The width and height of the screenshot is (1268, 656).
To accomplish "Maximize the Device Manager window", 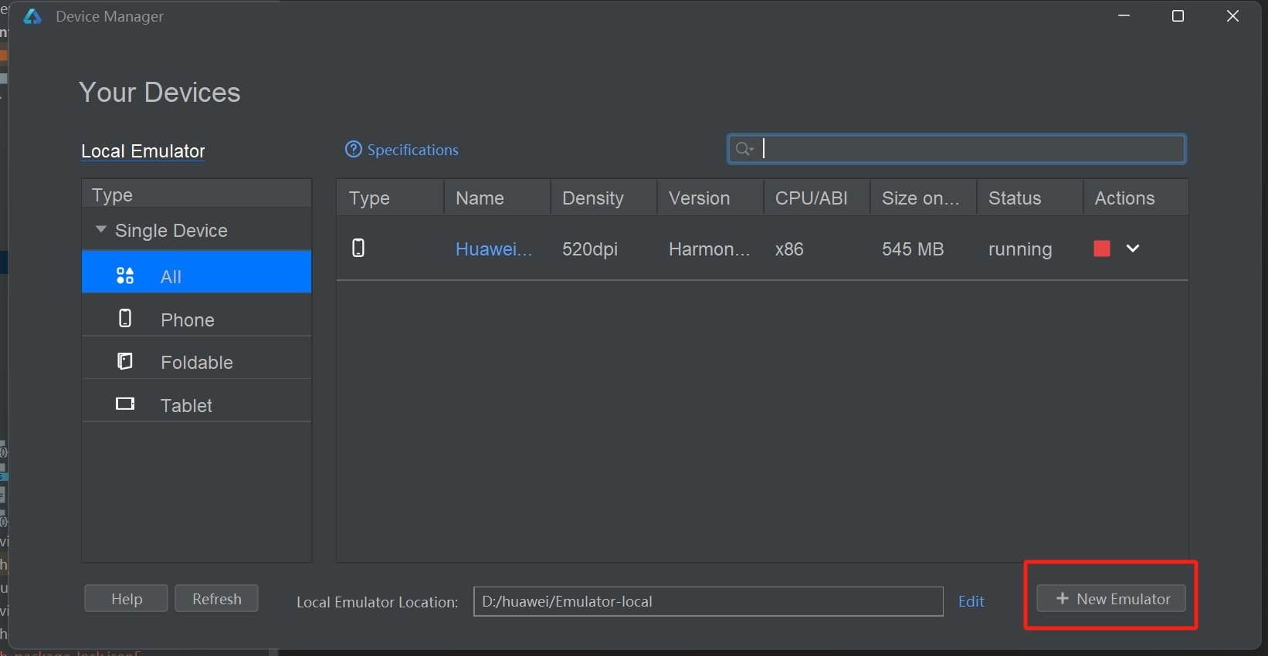I will coord(1178,16).
